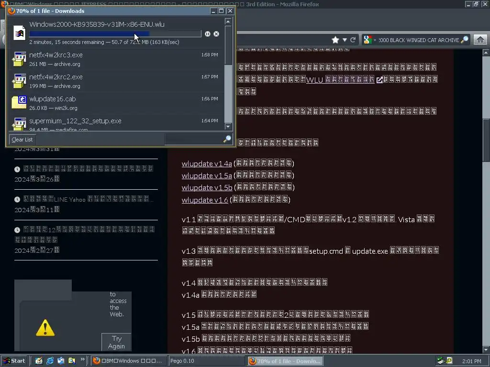Image resolution: width=490 pixels, height=367 pixels.
Task: Click the fourth quick launch search icon
Action: tap(72, 361)
